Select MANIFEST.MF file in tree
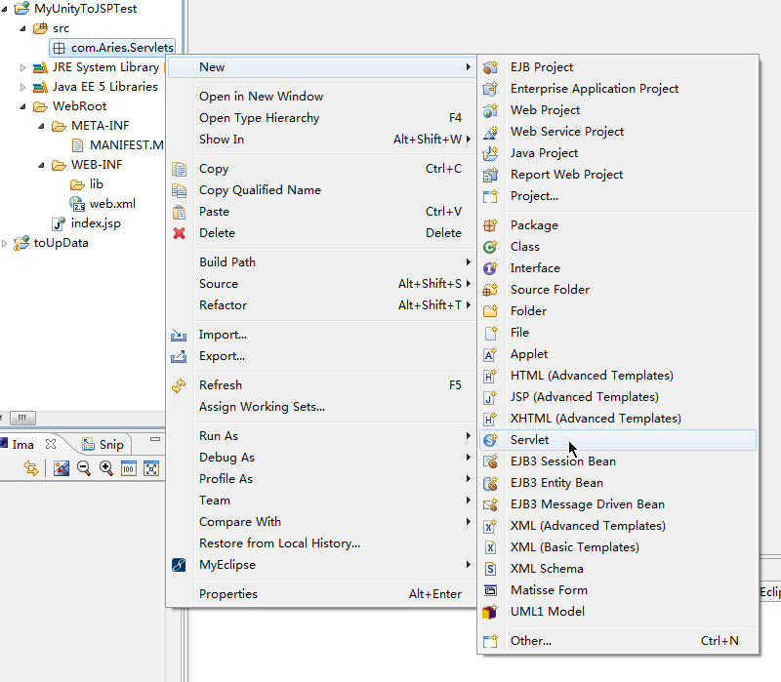 pyautogui.click(x=117, y=145)
